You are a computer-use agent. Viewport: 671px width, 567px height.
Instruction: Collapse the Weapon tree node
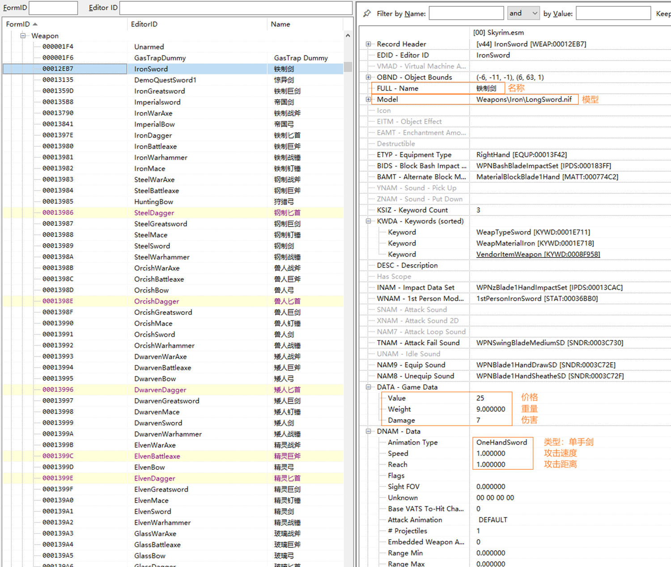click(23, 36)
